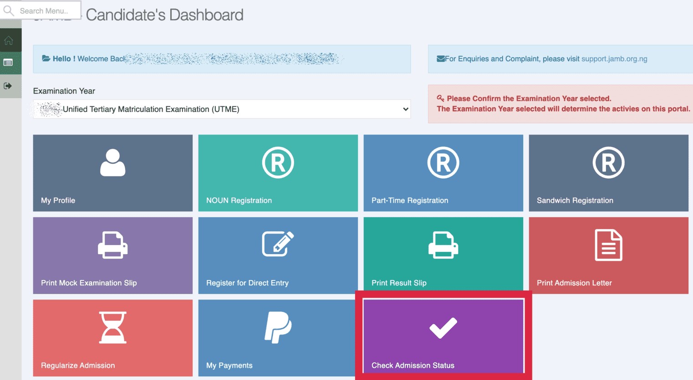Click the My Profile user icon
693x380 pixels.
coord(112,163)
